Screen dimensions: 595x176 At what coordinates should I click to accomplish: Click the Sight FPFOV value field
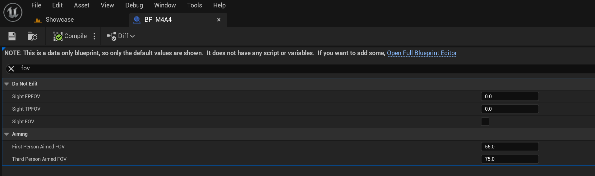coord(510,96)
